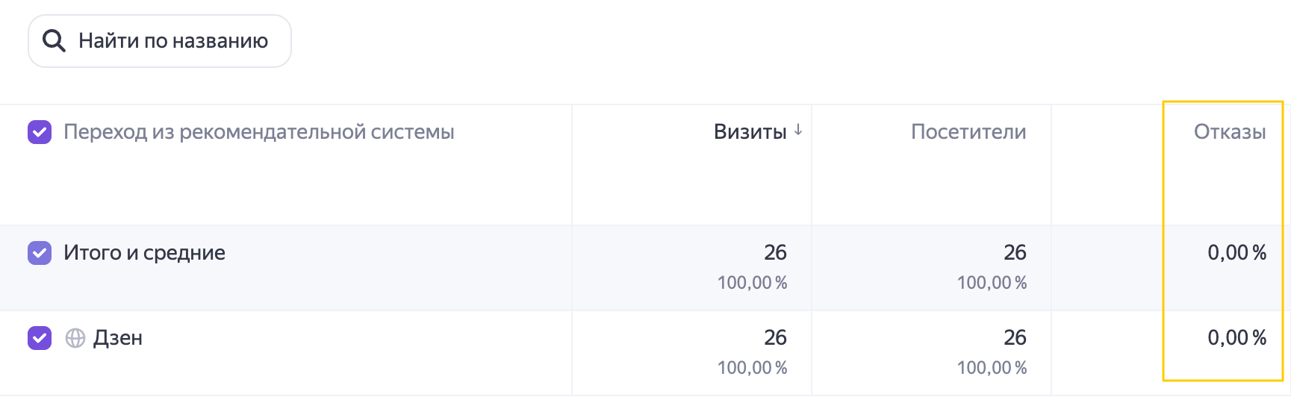
Task: Uncheck the 'Итого и средние' checkbox
Action: tap(40, 253)
